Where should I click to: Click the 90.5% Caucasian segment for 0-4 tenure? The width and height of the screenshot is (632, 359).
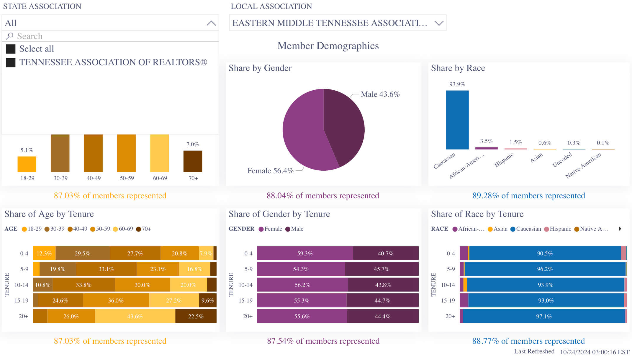pyautogui.click(x=545, y=253)
